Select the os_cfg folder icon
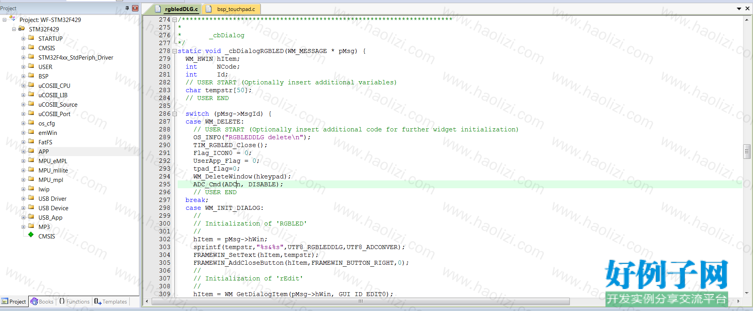This screenshot has width=753, height=311. coord(31,123)
